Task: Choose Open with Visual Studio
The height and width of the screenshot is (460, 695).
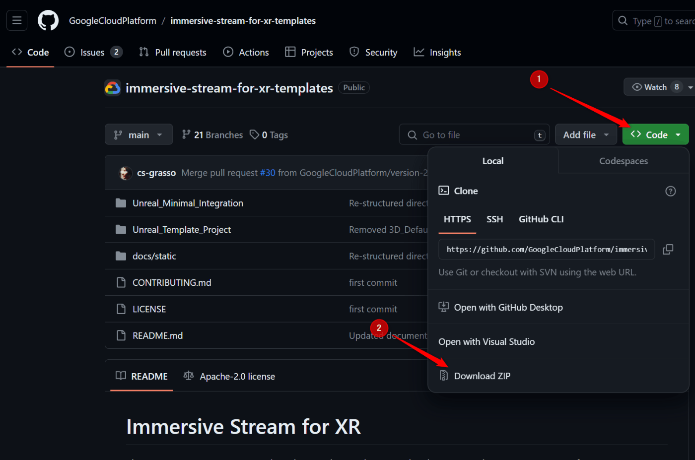Action: (x=558, y=341)
